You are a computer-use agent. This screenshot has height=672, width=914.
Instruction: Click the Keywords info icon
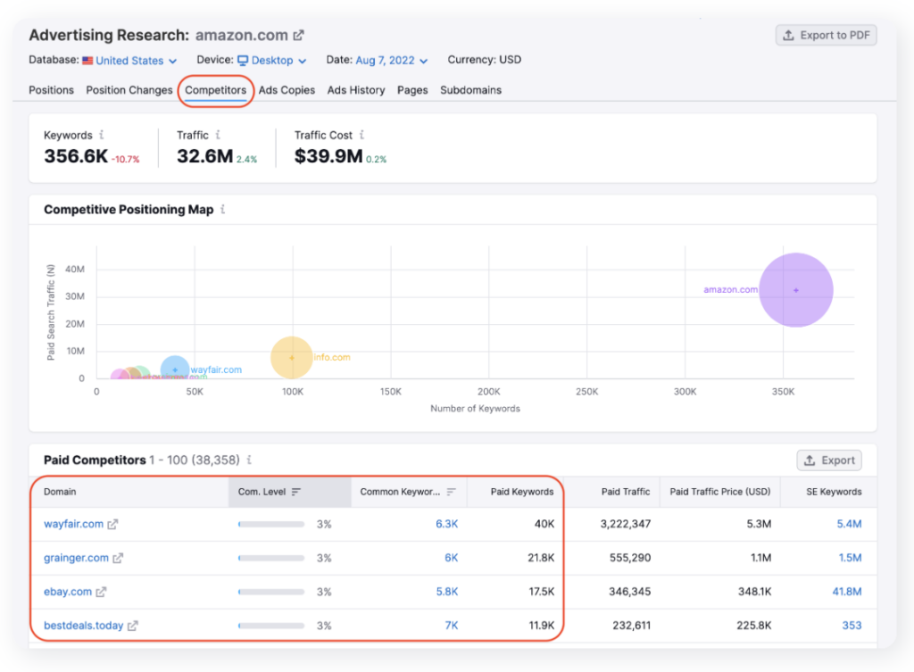point(102,135)
